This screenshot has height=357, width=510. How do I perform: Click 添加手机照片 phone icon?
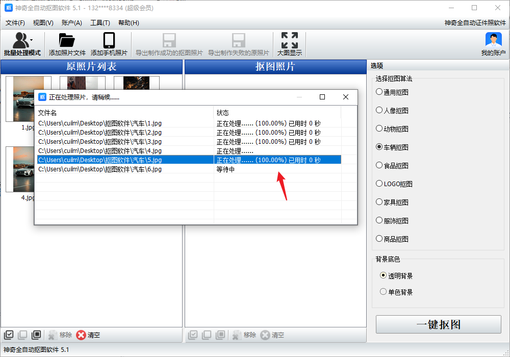point(109,41)
